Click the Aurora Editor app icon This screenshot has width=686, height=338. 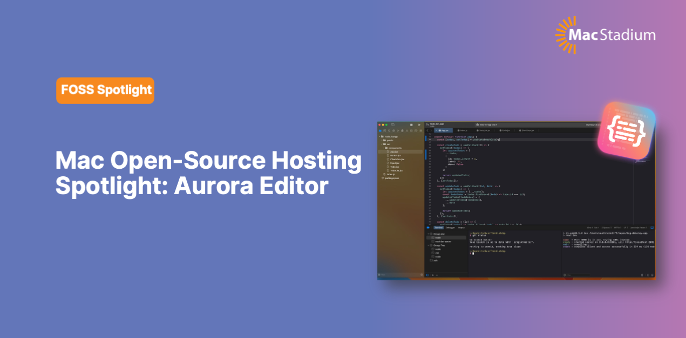627,129
